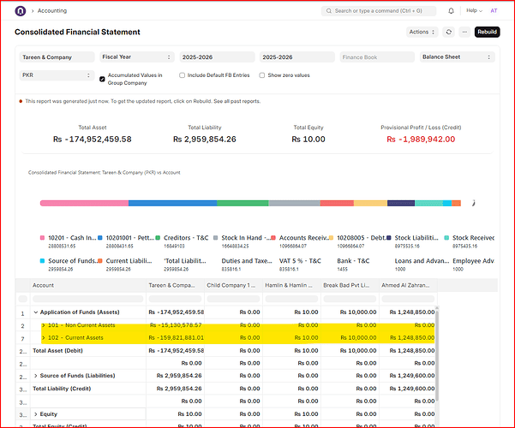Click the Total Liability summary value

(x=205, y=140)
